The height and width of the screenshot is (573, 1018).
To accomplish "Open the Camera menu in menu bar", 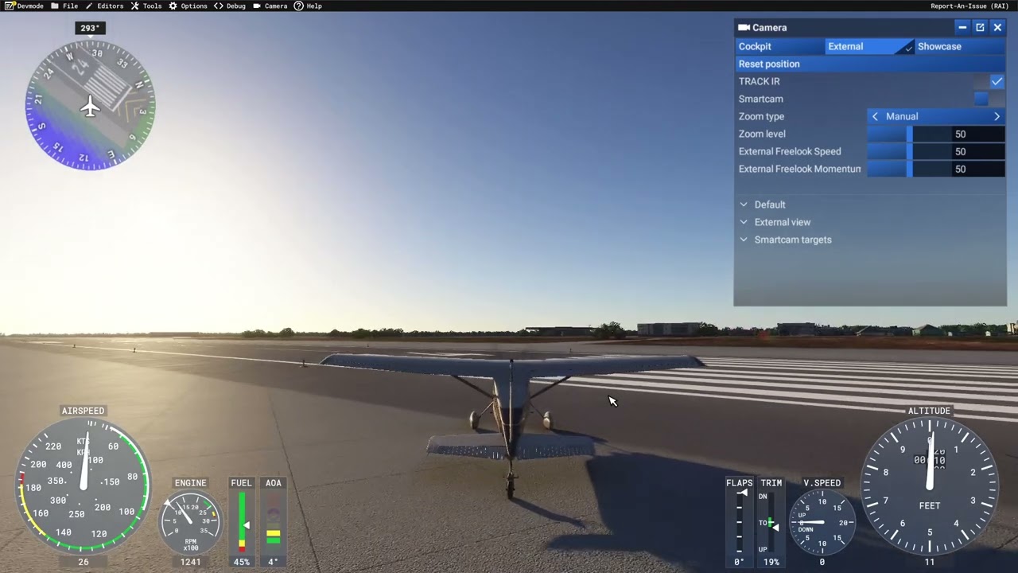I will tap(270, 6).
